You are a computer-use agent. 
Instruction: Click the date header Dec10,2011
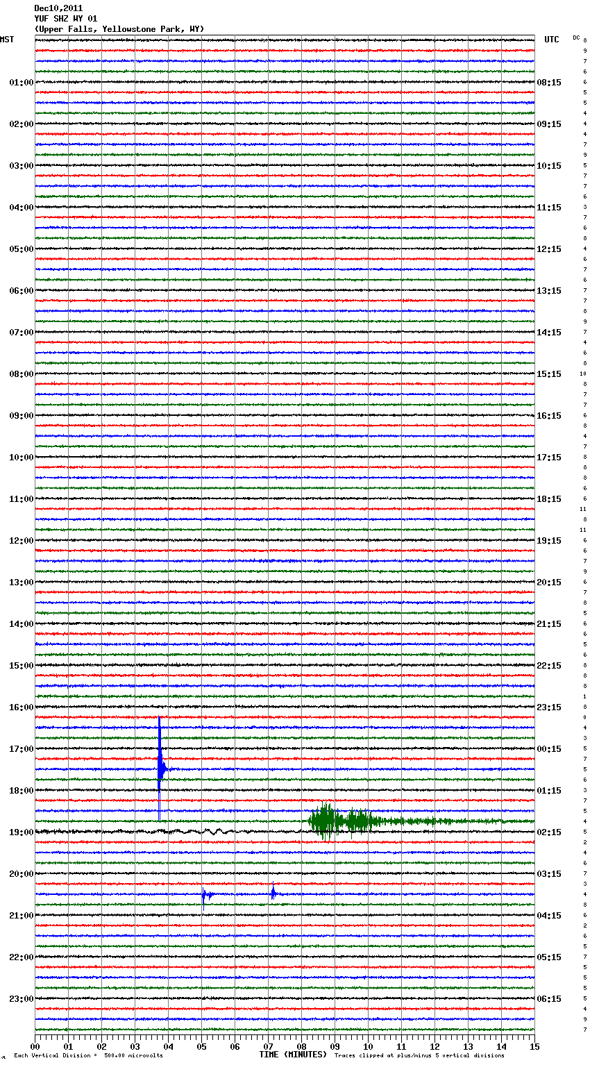[58, 8]
